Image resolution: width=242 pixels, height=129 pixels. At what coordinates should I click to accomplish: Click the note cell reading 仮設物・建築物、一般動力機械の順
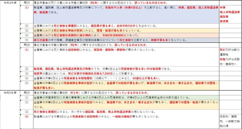230,121
